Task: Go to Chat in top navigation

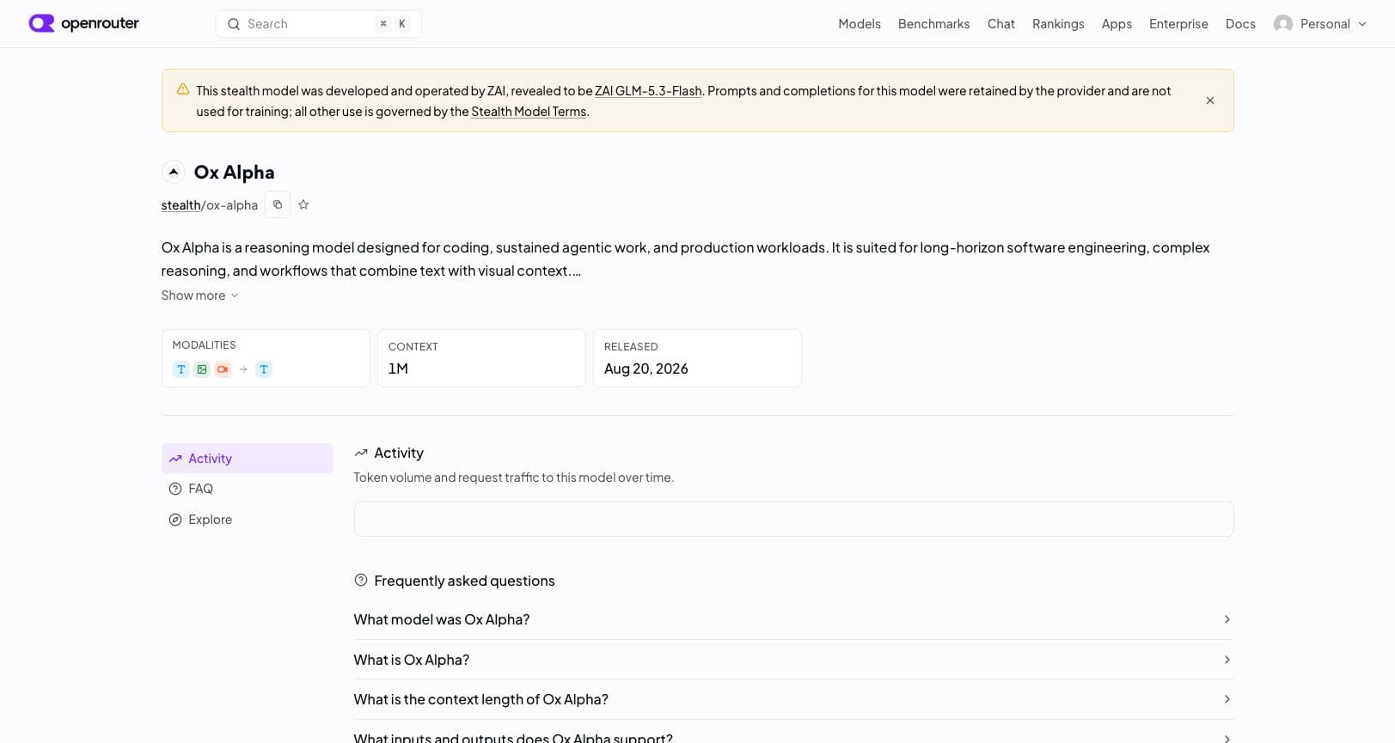Action: coord(1000,24)
